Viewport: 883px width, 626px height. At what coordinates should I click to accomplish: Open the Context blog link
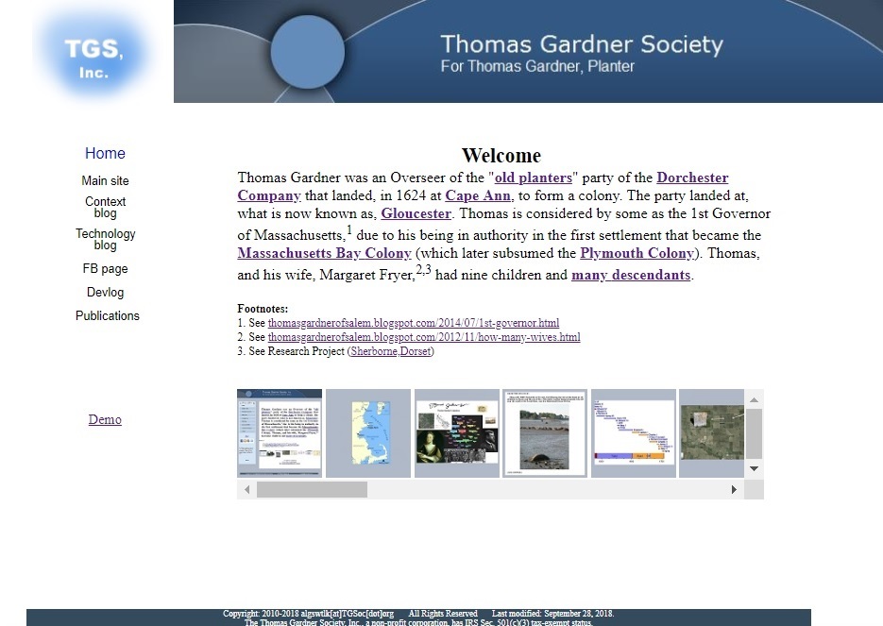(x=105, y=207)
